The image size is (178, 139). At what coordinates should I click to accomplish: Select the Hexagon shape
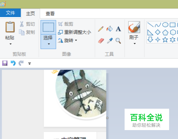pos(173,32)
